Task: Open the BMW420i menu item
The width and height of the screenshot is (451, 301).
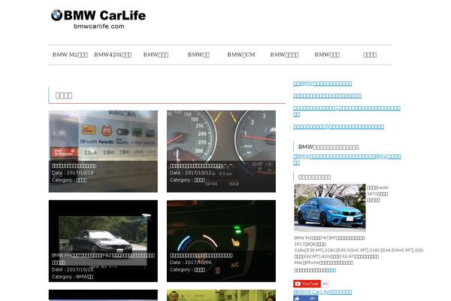Action: (x=113, y=55)
